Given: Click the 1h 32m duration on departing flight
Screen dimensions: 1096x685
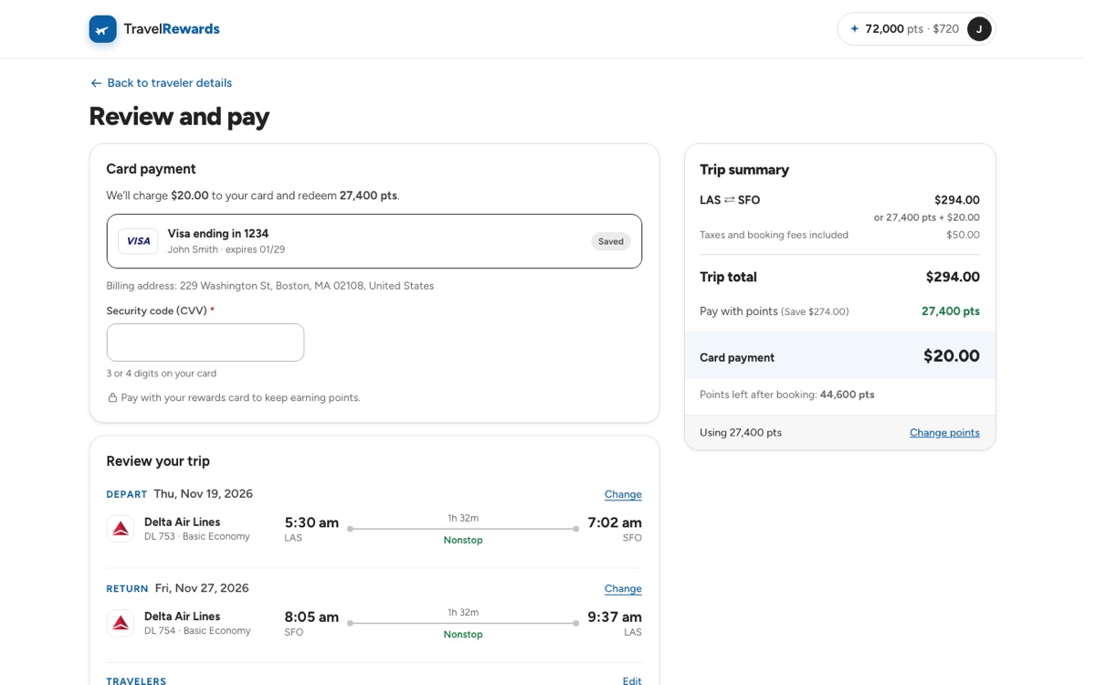Looking at the screenshot, I should 463,518.
